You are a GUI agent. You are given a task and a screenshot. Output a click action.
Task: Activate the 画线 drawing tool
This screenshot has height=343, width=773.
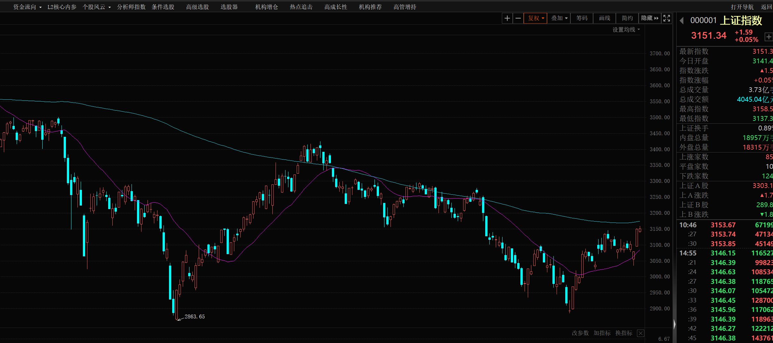click(604, 18)
